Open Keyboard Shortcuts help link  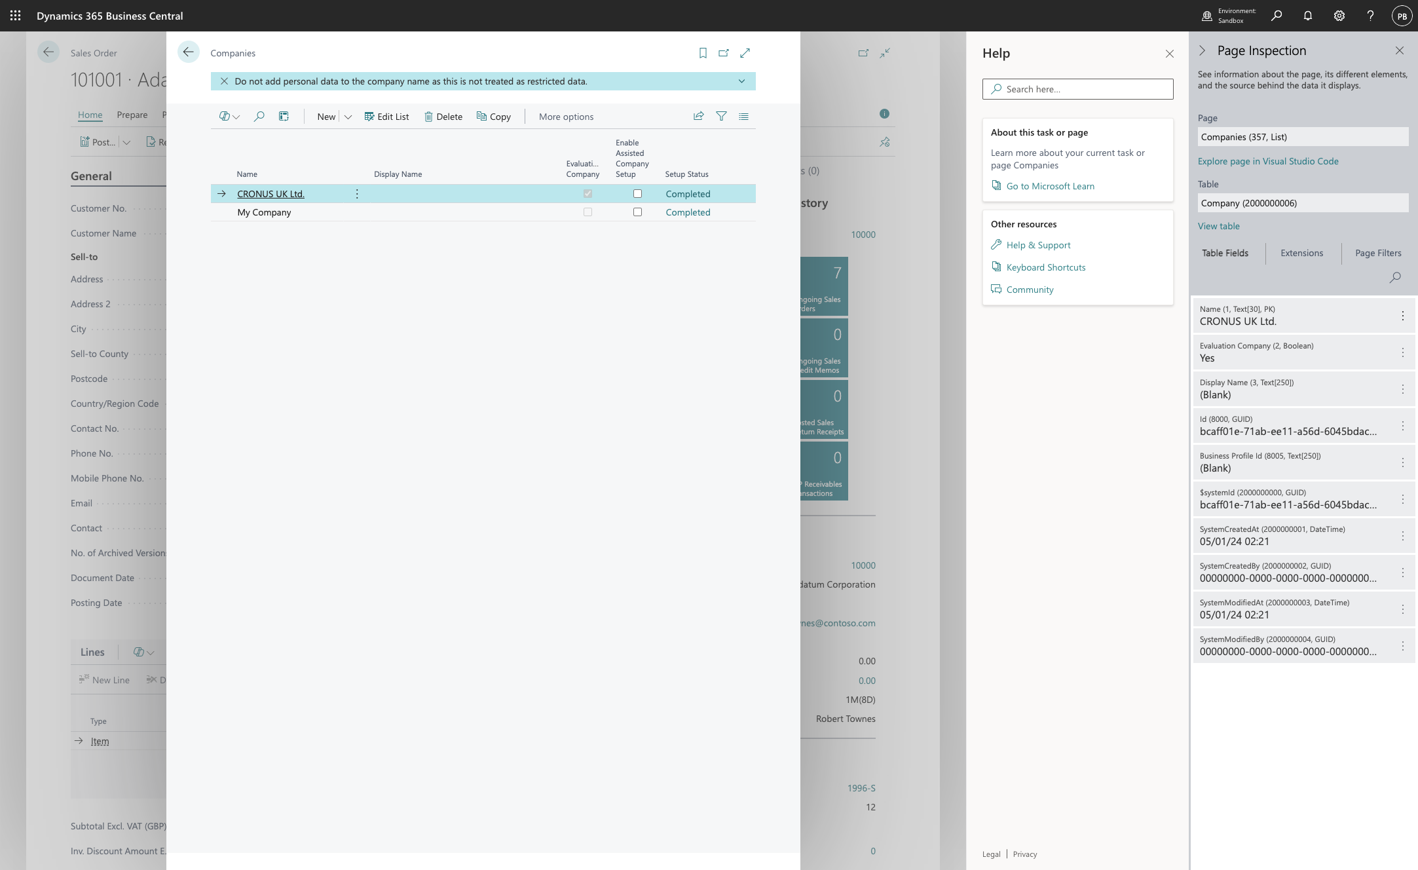1046,267
